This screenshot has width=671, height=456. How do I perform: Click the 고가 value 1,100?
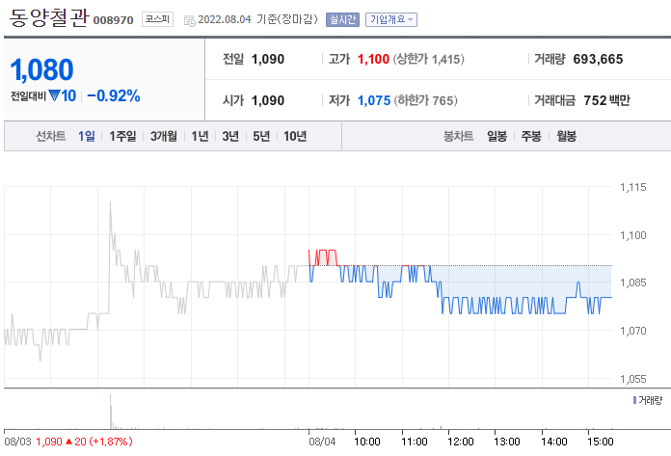373,59
